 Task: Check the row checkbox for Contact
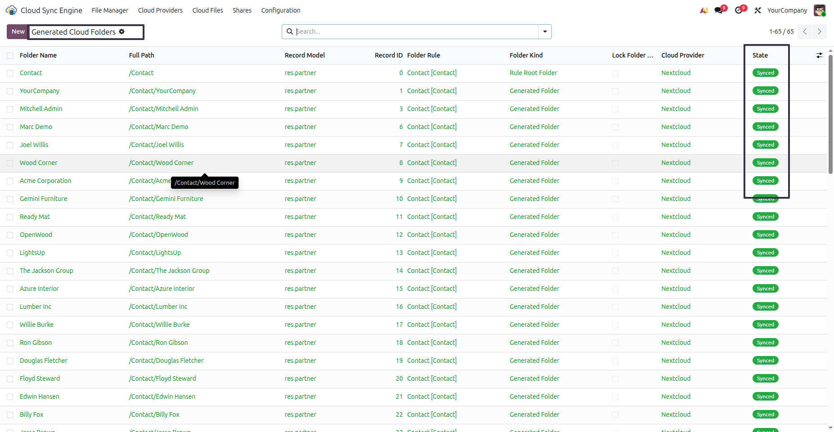pyautogui.click(x=10, y=73)
